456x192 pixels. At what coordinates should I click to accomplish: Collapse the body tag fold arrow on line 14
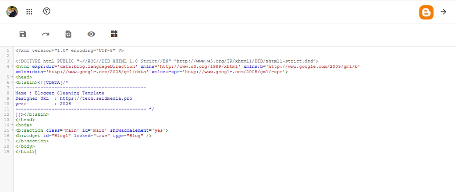[12, 125]
